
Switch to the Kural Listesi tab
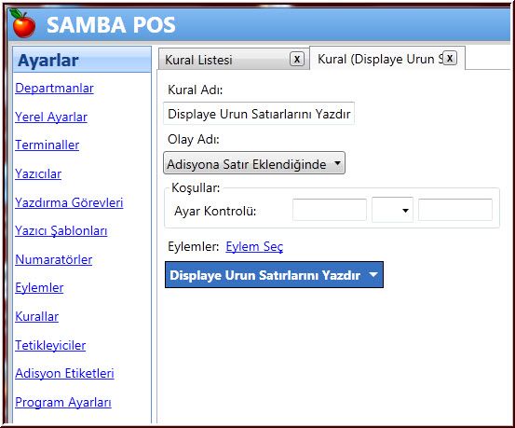(x=234, y=60)
